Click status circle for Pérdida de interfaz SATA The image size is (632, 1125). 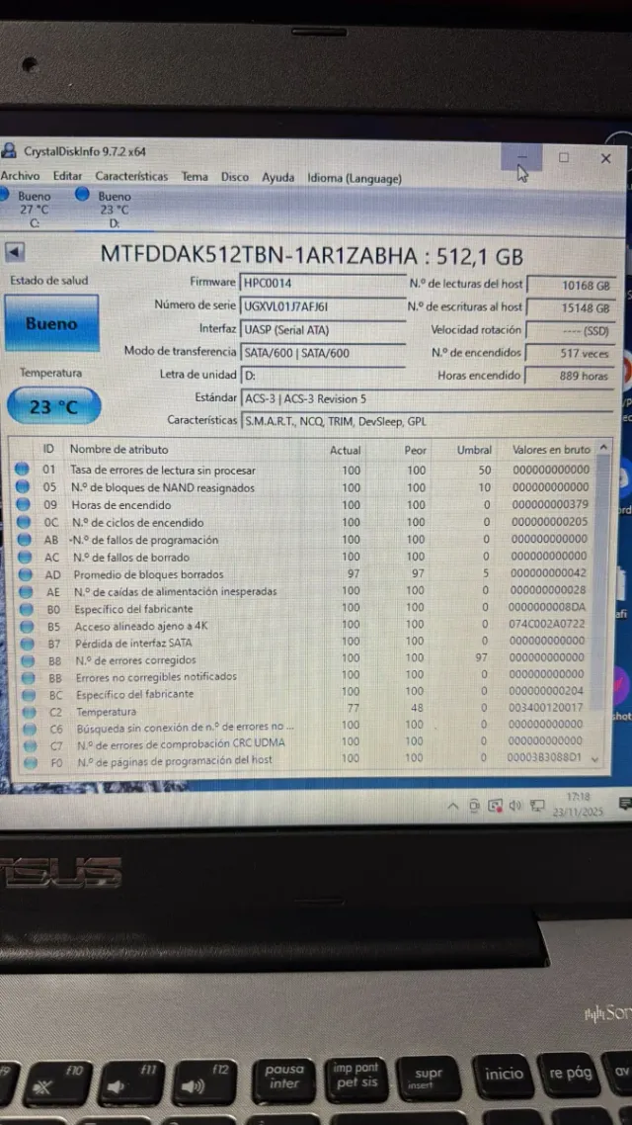[28, 643]
